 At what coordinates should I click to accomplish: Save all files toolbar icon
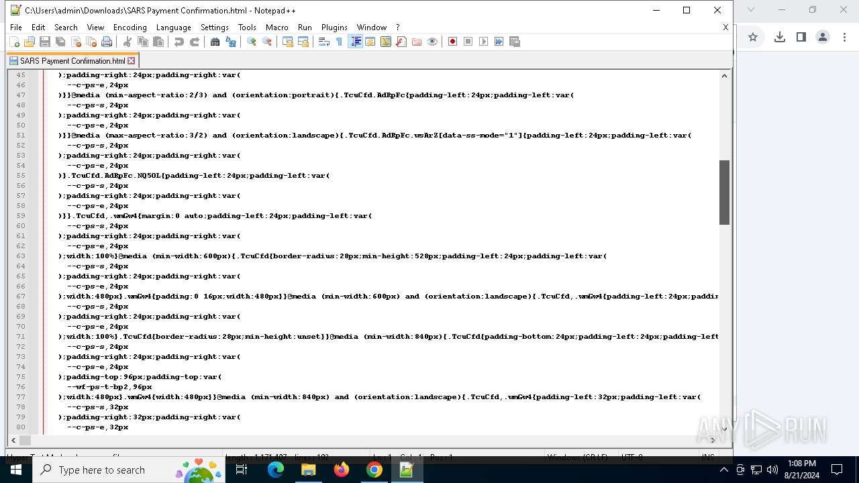pos(60,42)
